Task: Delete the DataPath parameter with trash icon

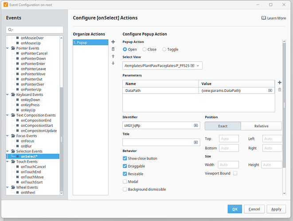Action: coord(279,90)
